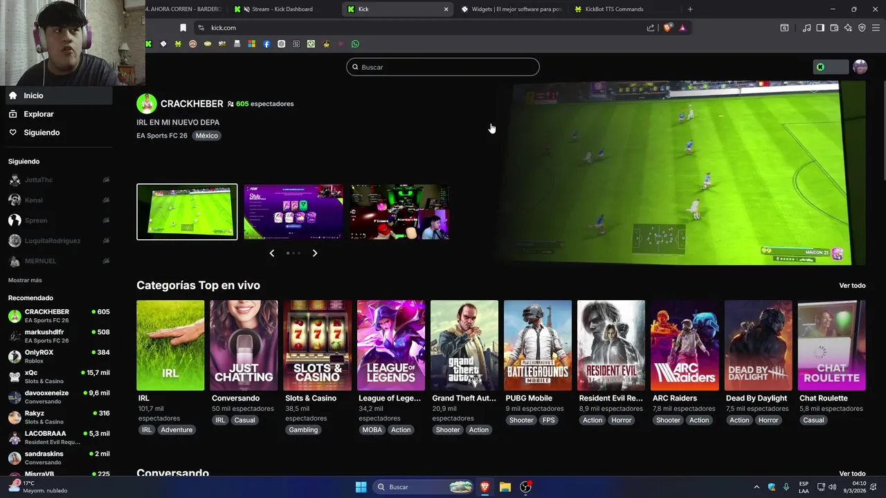
Task: Open the ARC Raiders category card
Action: coord(685,345)
